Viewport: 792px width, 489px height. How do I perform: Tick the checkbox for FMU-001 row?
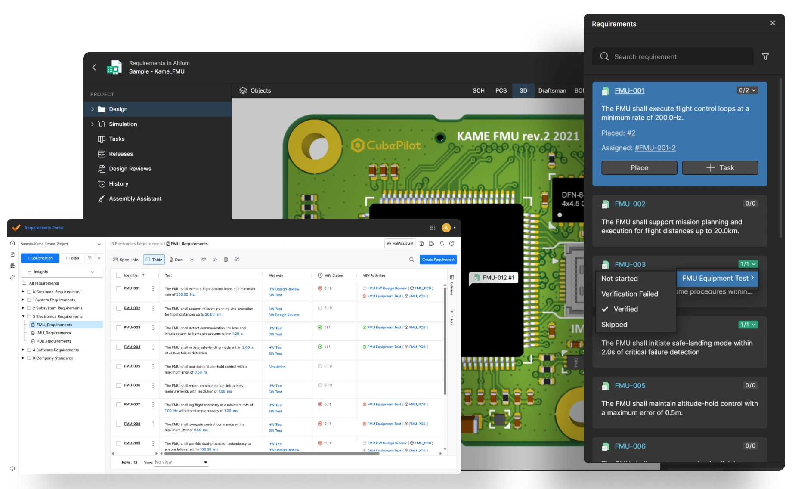click(x=118, y=289)
